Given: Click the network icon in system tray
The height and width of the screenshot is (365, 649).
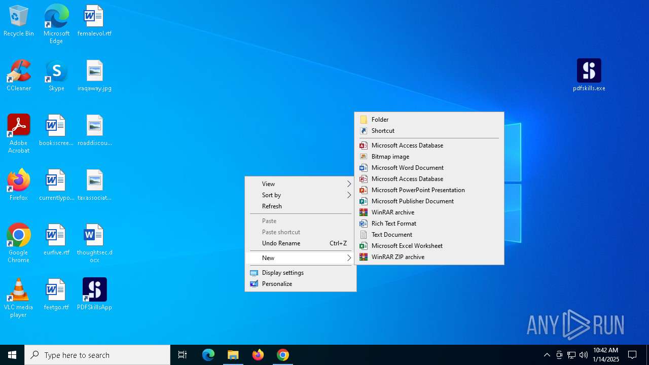Looking at the screenshot, I should coord(571,355).
